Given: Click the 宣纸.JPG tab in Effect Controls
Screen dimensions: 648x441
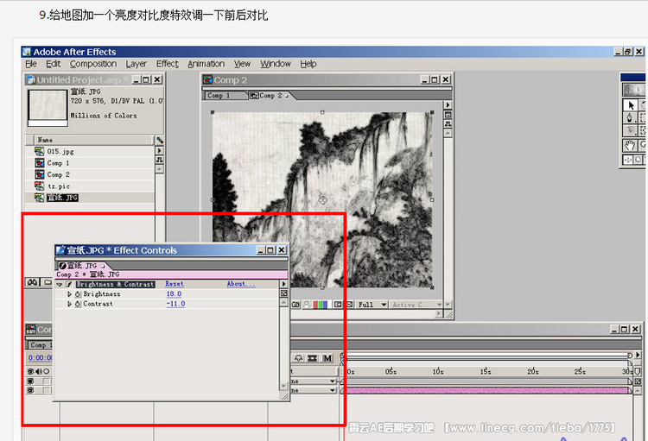Looking at the screenshot, I should coord(82,266).
